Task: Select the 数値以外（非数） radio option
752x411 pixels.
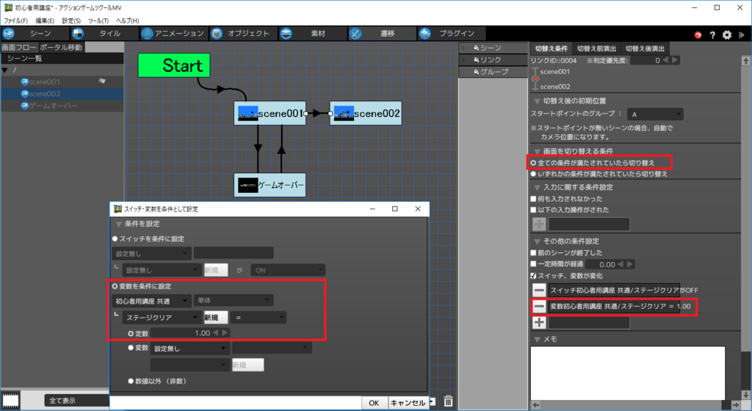Action: point(131,381)
